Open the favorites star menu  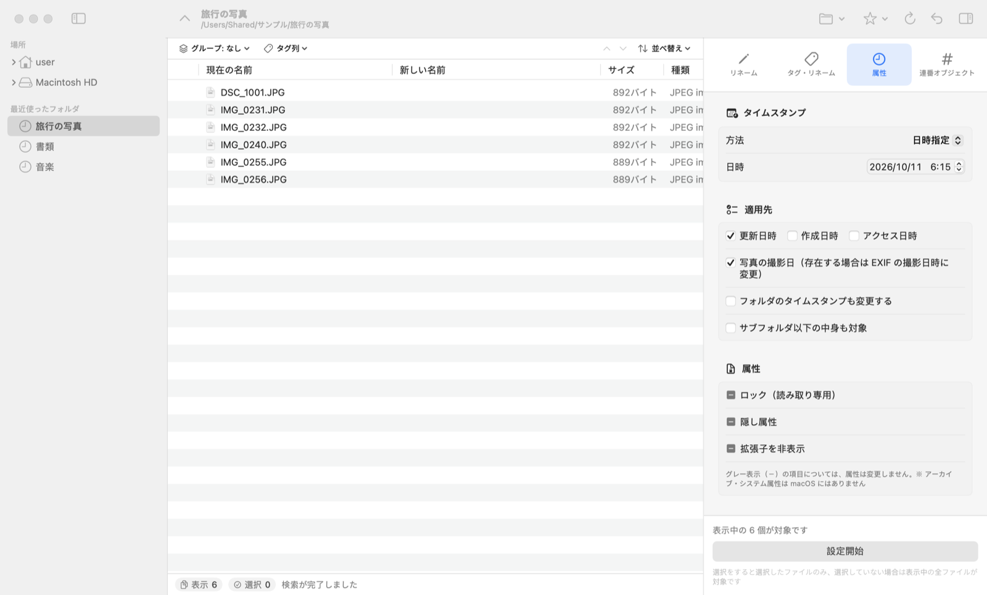click(x=875, y=19)
